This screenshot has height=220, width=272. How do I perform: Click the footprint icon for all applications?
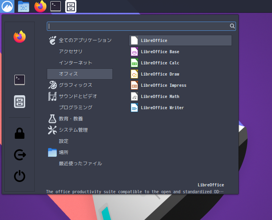[52, 40]
